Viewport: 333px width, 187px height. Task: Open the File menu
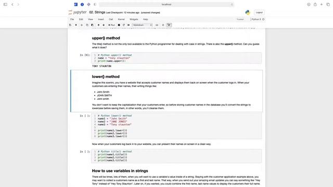(72, 19)
